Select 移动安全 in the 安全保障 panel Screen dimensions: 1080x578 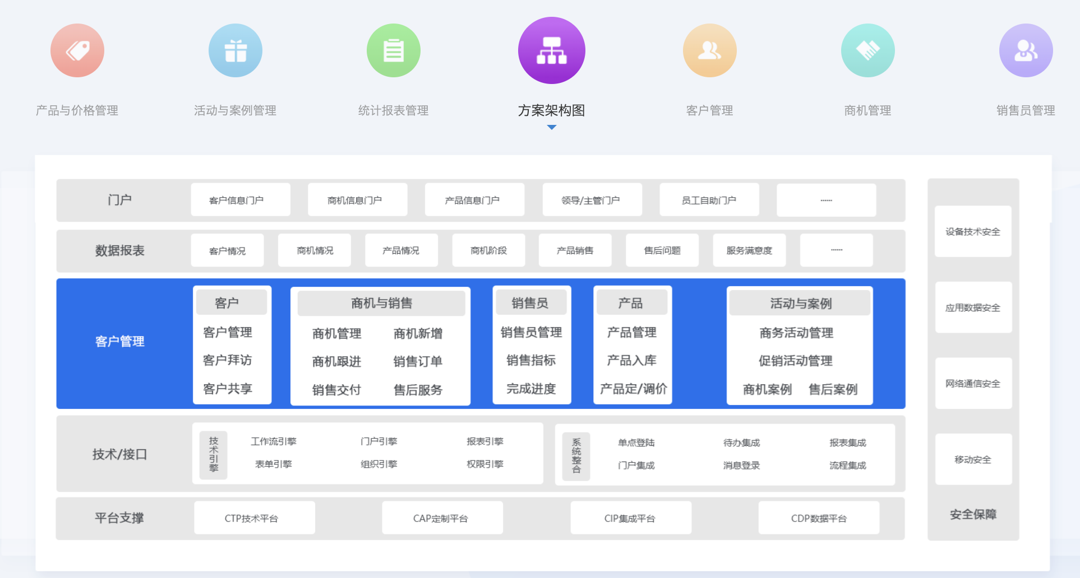pos(973,459)
